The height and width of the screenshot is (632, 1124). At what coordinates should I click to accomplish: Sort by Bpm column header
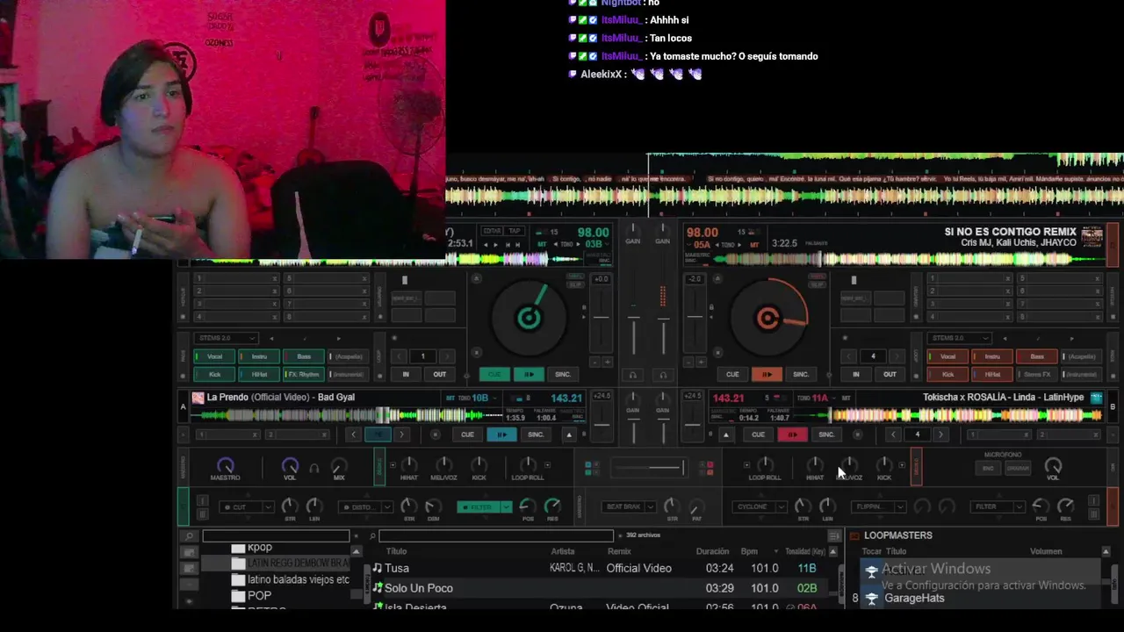[x=749, y=551]
